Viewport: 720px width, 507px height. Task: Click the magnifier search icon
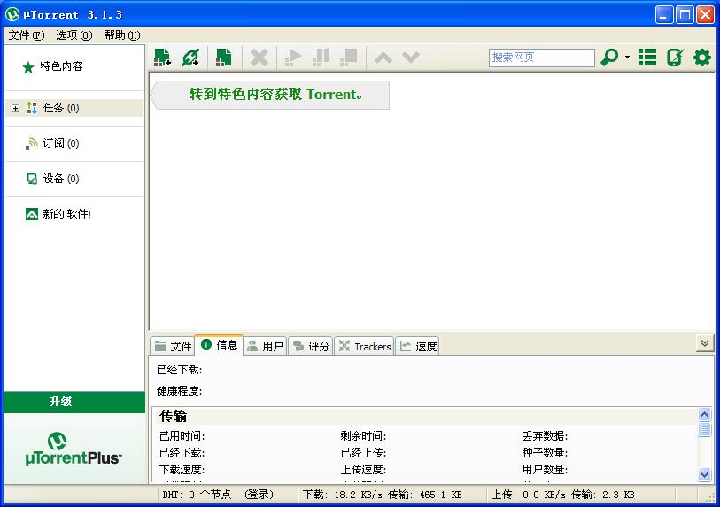click(609, 58)
